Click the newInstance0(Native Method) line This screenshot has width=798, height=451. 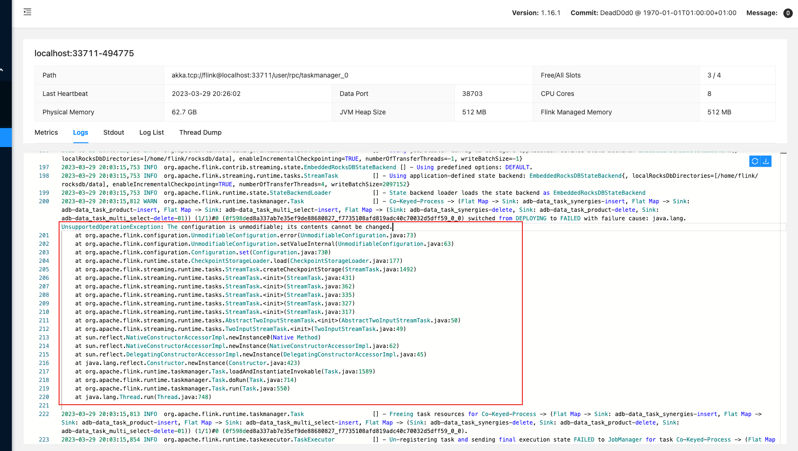click(x=198, y=338)
